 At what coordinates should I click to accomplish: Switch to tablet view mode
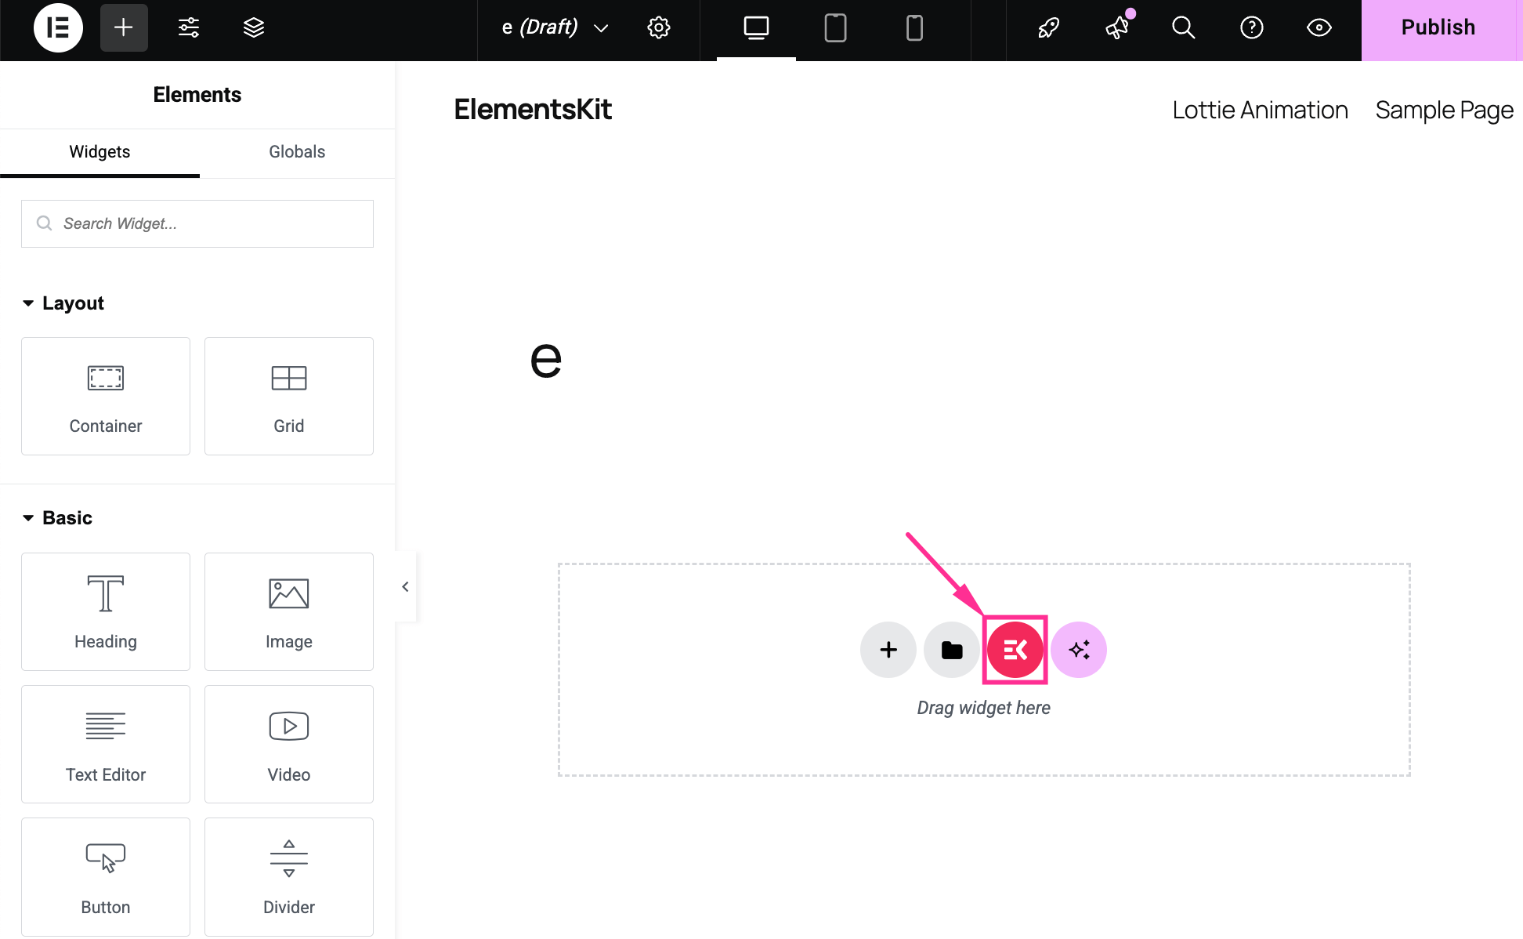click(x=835, y=28)
